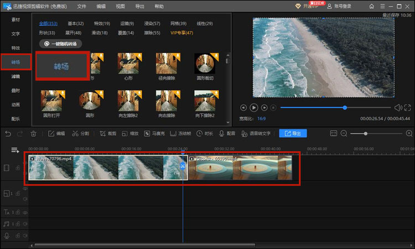Viewport: 415px width, 249px height.
Task: Start 配音 voice-over recording
Action: point(227,133)
